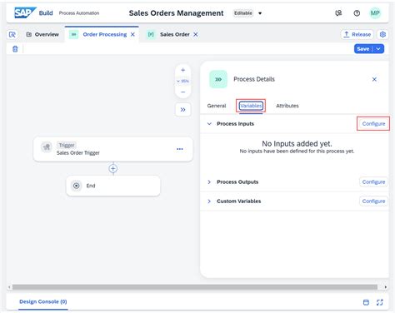This screenshot has height=313, width=395.
Task: Click the Build product label
Action: click(46, 13)
